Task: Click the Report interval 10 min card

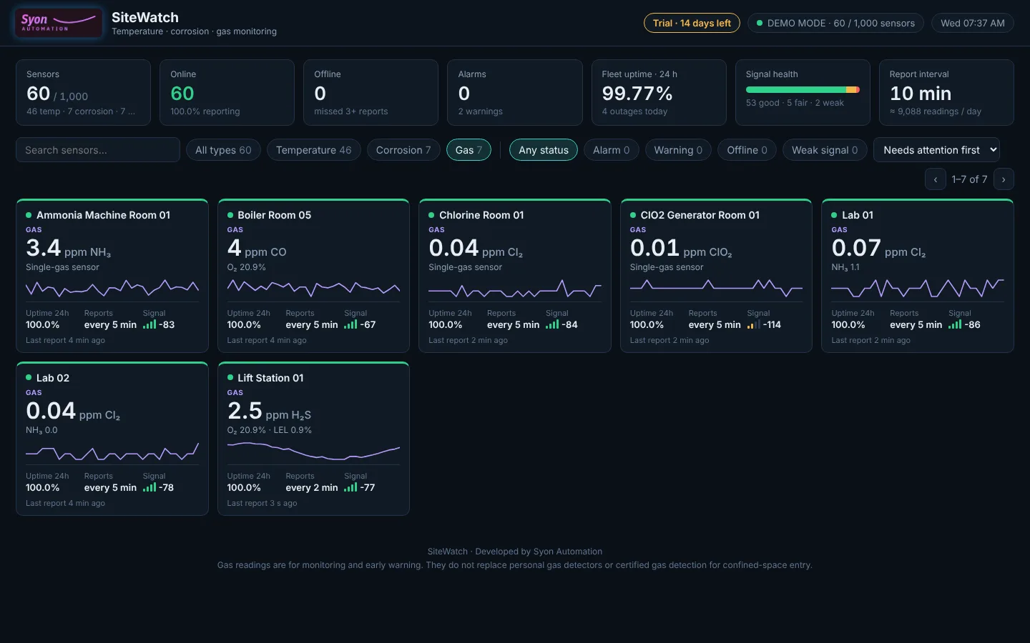Action: pyautogui.click(x=946, y=92)
